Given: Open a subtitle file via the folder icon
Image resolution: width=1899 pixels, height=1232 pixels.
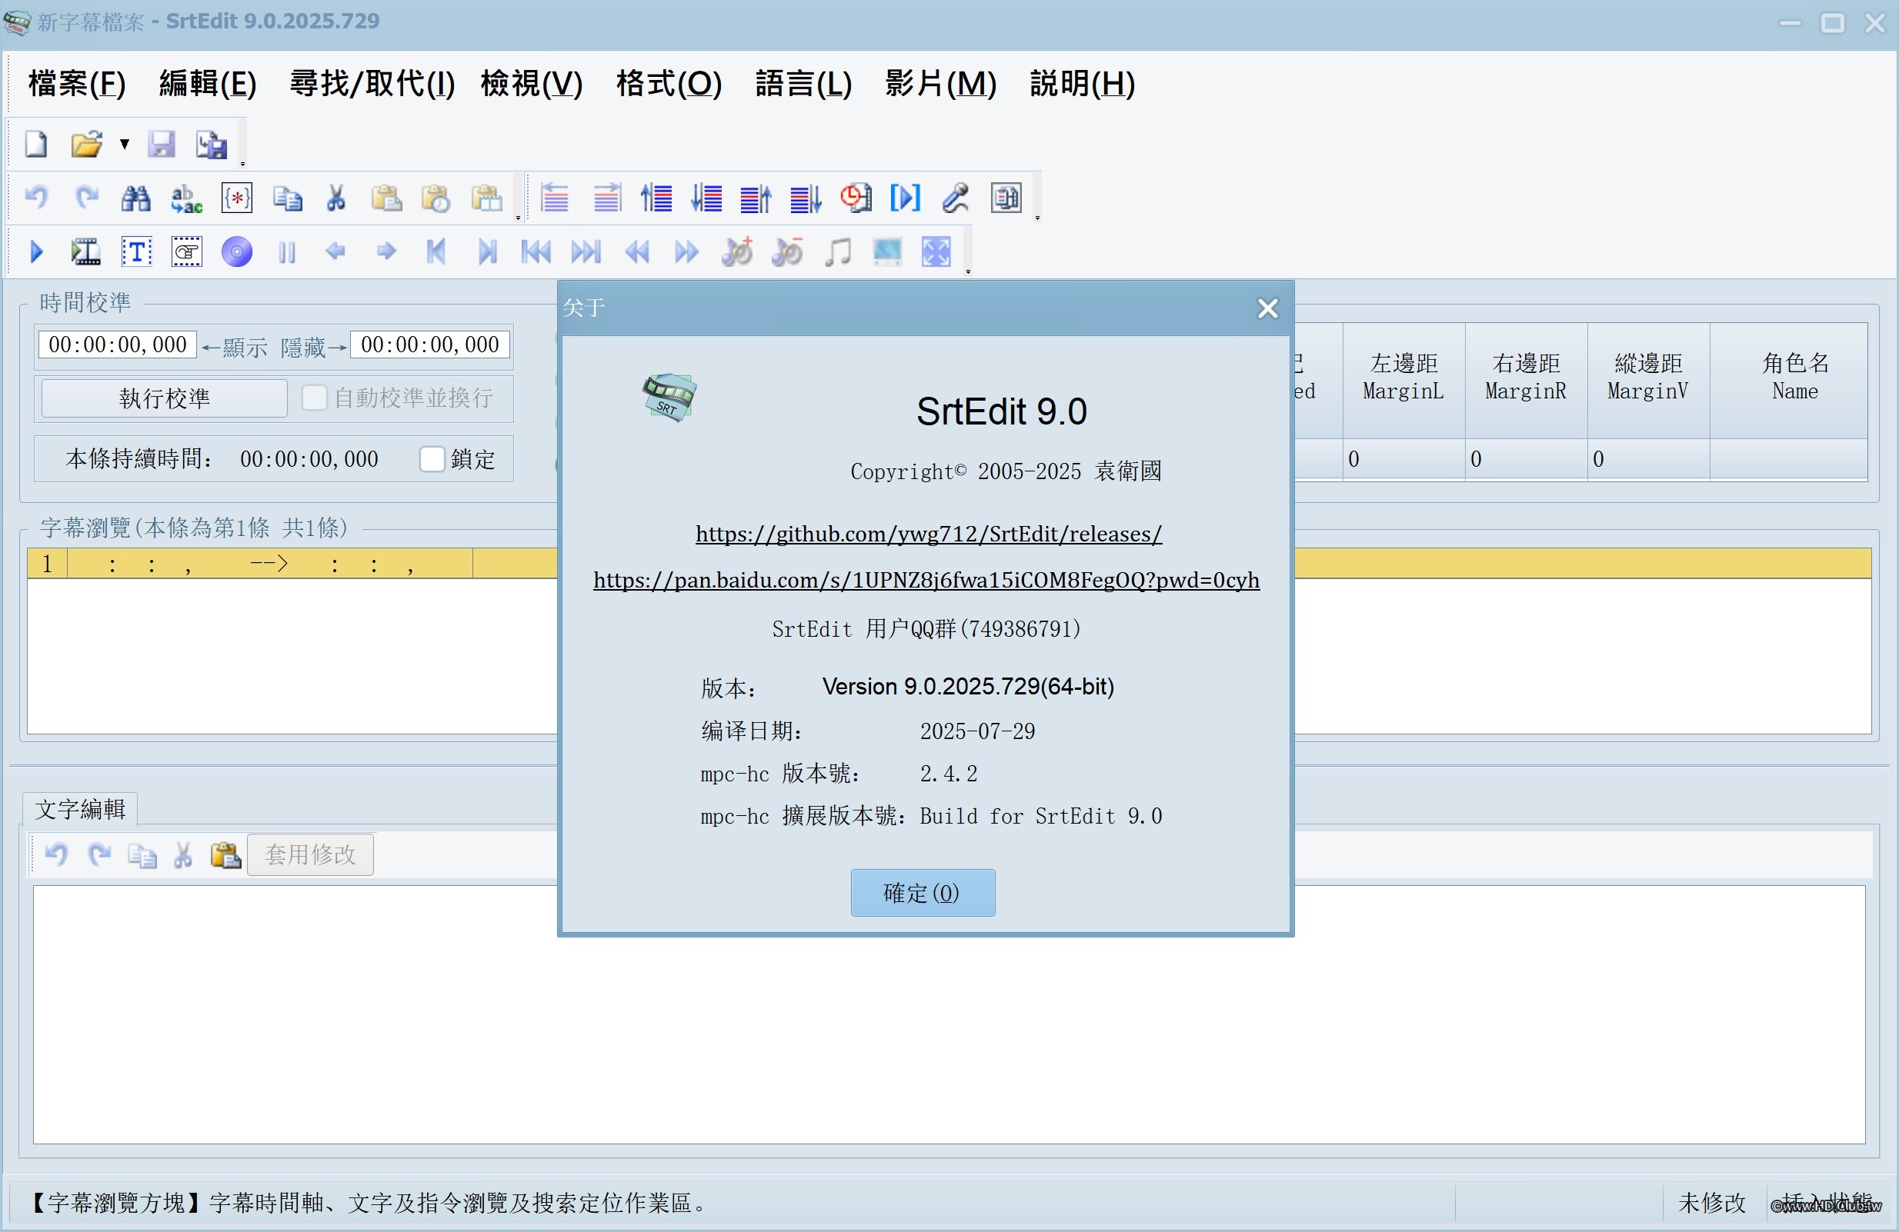Looking at the screenshot, I should coord(86,145).
